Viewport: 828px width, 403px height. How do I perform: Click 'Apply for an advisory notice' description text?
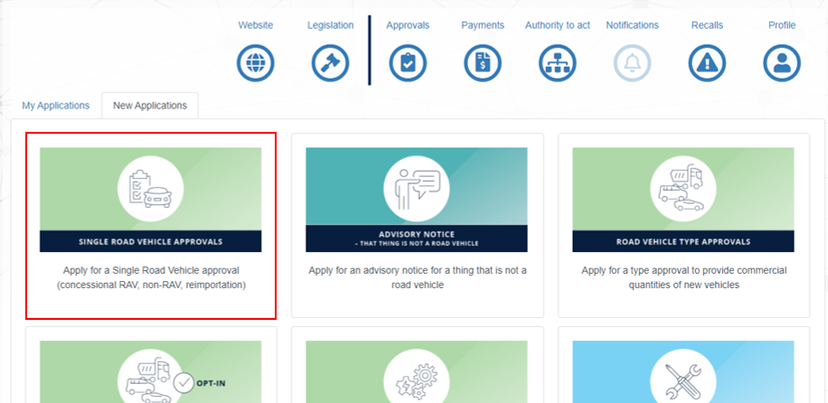pos(418,277)
